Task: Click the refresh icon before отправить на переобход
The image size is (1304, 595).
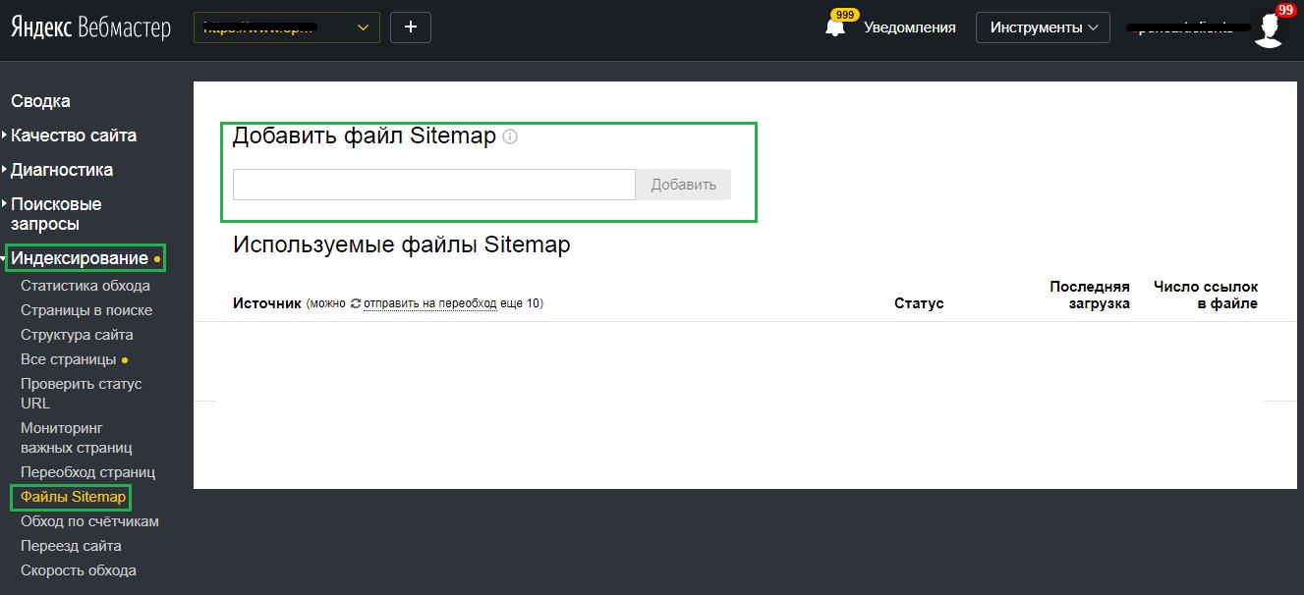Action: click(355, 303)
